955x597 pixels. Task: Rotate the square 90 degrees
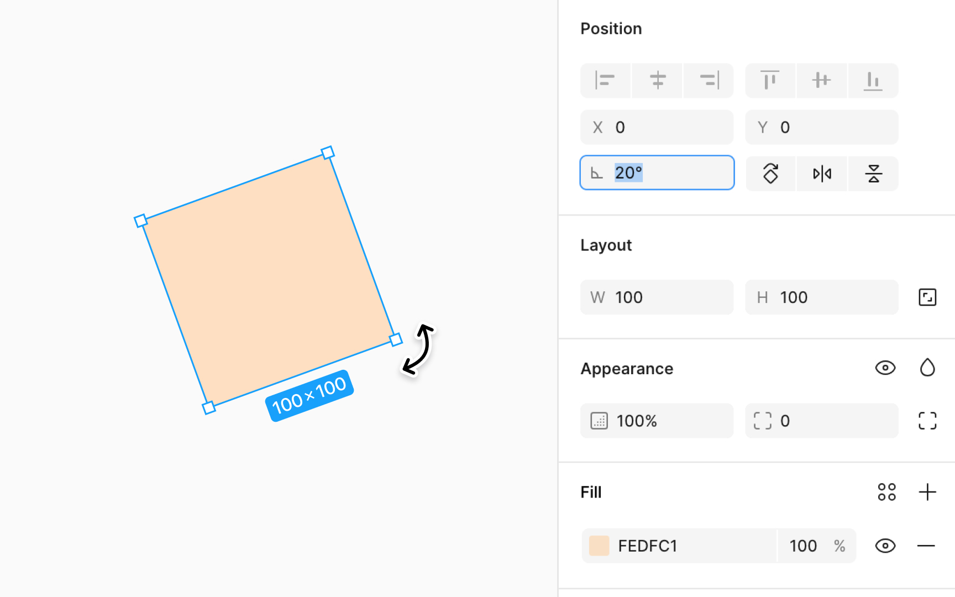[x=770, y=174]
